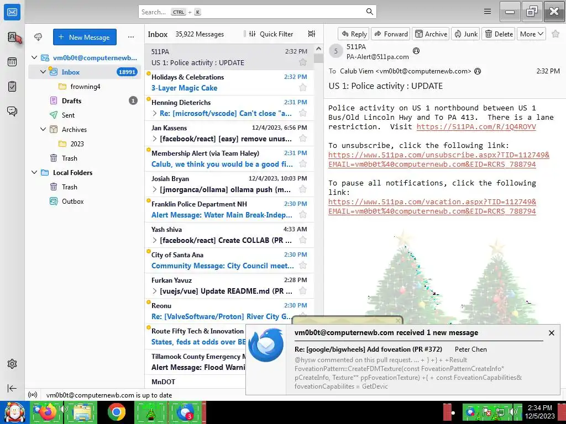Viewport: 566px width, 424px height.
Task: Collapse Local Folders tree
Action: (34, 172)
